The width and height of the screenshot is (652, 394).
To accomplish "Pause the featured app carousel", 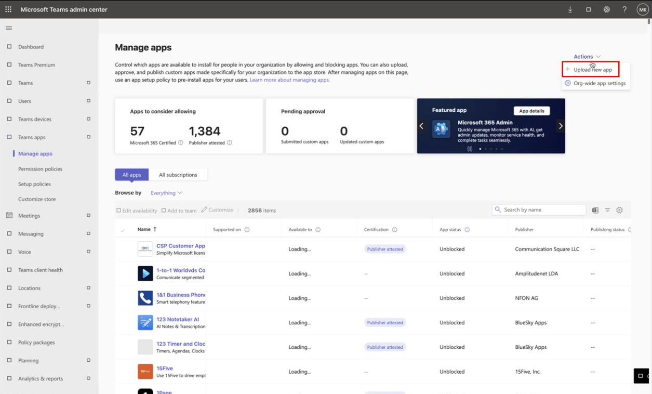I will tap(470, 149).
